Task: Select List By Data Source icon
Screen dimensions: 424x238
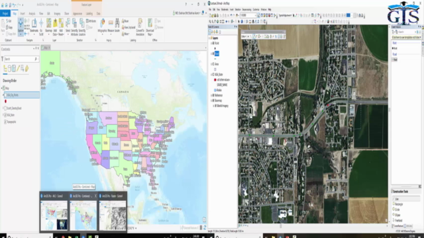Action: click(9, 69)
